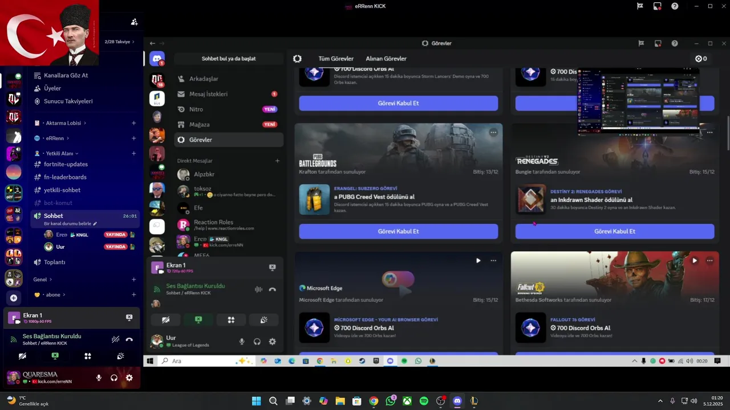Disconnect from voice in outer Sohbet panel
Viewport: 730px width, 410px height.
tap(129, 339)
